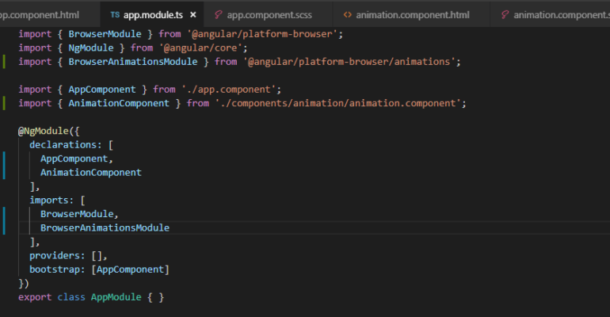Click the blue gutter marker beside AppComponent declaration
The width and height of the screenshot is (610, 317).
click(4, 166)
